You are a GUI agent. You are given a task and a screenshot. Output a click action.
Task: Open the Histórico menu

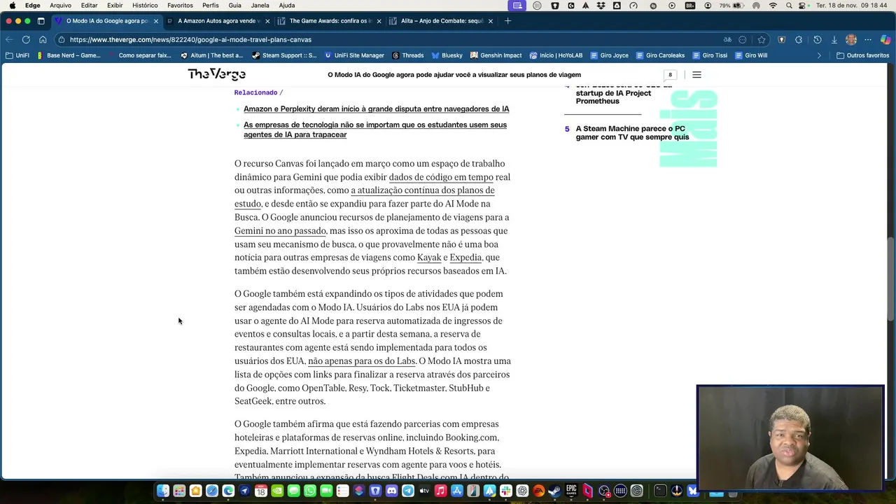tap(145, 6)
